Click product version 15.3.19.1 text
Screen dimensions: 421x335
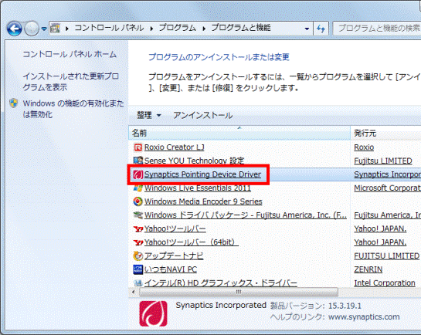tap(345, 306)
